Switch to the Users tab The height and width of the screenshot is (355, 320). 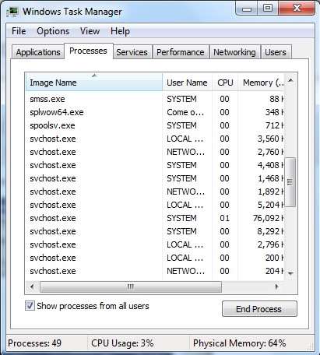(276, 52)
